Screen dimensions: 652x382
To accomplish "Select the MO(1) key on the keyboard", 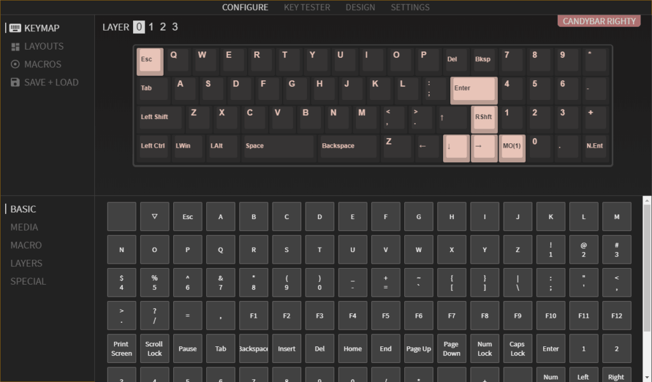I will click(512, 148).
